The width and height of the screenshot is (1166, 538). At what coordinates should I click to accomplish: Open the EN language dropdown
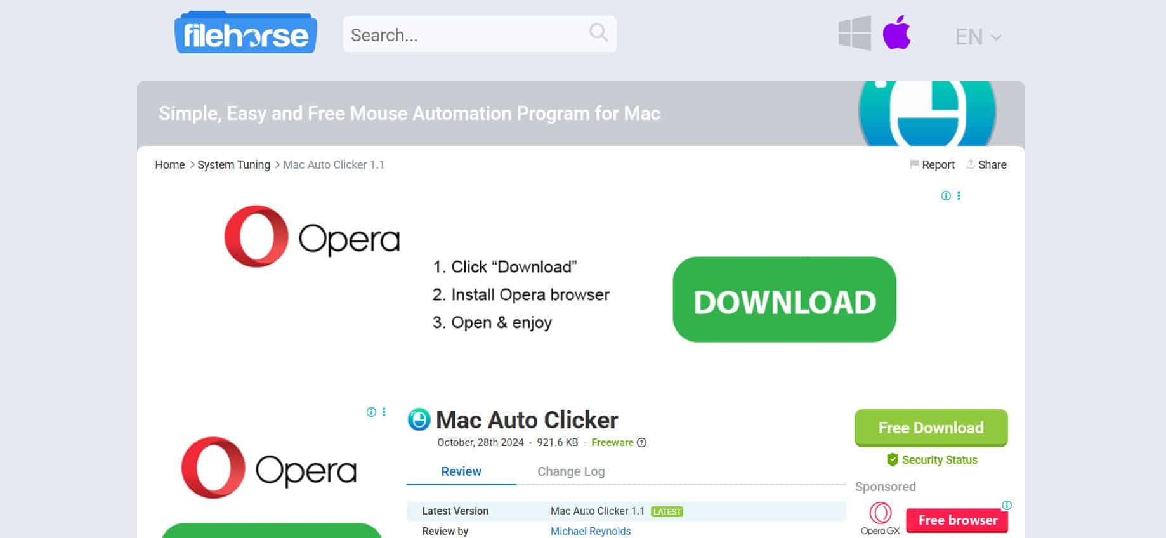(x=978, y=37)
